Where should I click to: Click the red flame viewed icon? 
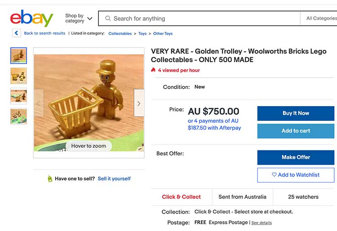click(153, 70)
